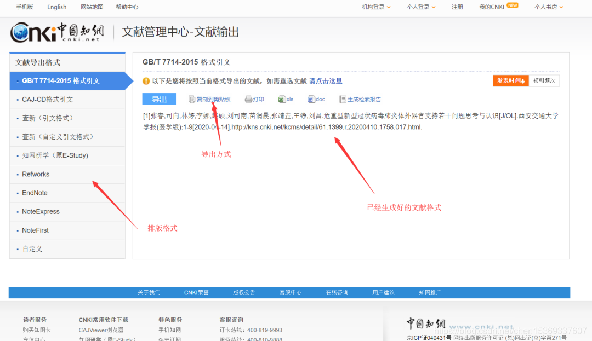Click 关于我们 in footer bar
Screen dimensions: 592x341
pyautogui.click(x=149, y=292)
